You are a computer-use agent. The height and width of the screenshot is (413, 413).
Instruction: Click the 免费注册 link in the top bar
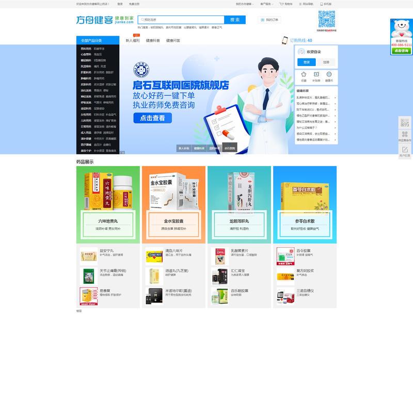pos(134,4)
